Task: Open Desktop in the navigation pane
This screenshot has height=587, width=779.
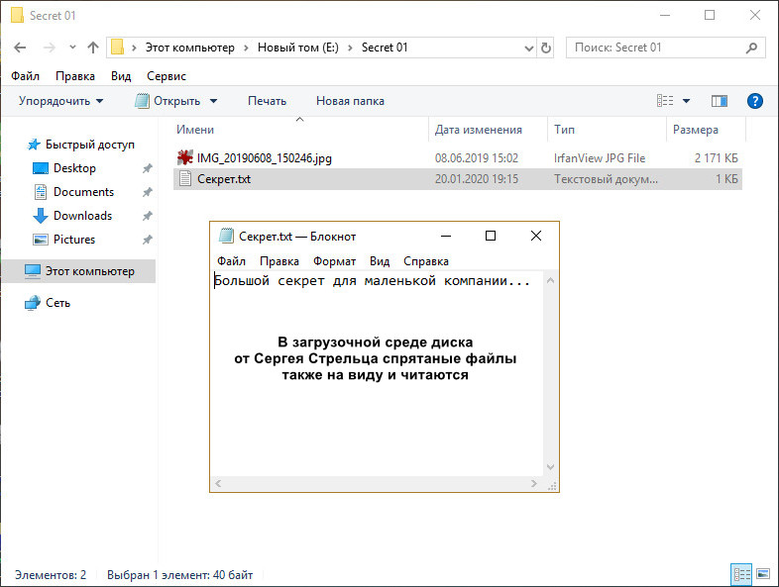Action: click(x=74, y=168)
